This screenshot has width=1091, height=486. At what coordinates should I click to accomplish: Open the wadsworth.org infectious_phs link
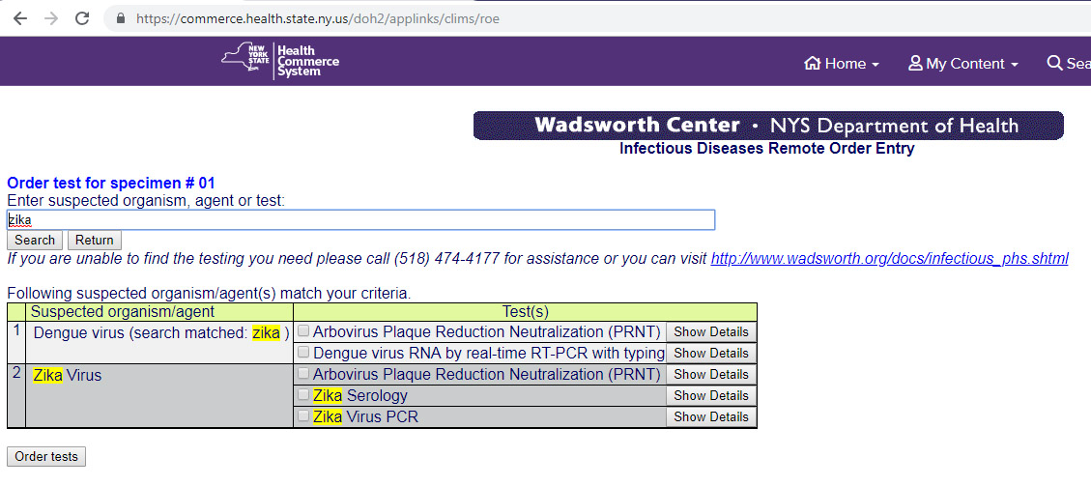pos(889,259)
